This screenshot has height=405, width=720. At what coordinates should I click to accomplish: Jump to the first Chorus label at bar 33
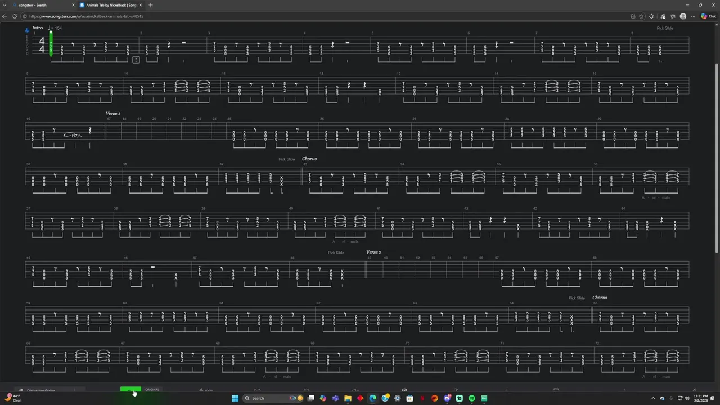point(309,159)
